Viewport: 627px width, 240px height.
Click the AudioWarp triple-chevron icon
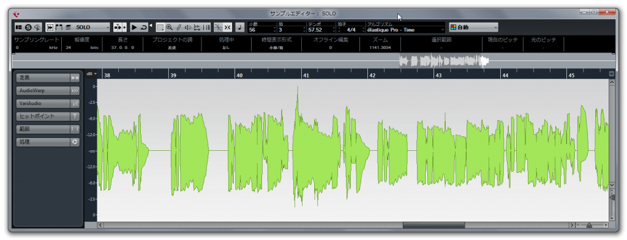[75, 90]
